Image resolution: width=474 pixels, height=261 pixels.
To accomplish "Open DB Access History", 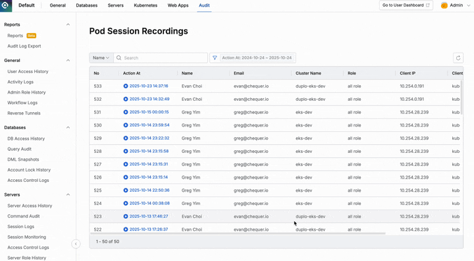I will coord(26,138).
